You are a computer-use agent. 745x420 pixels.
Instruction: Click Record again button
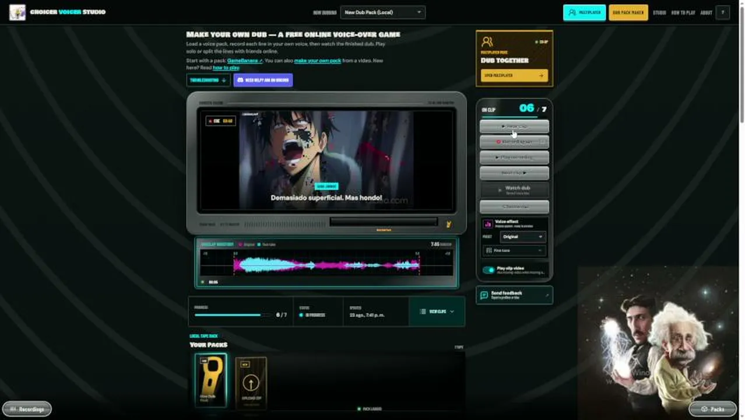pos(514,142)
